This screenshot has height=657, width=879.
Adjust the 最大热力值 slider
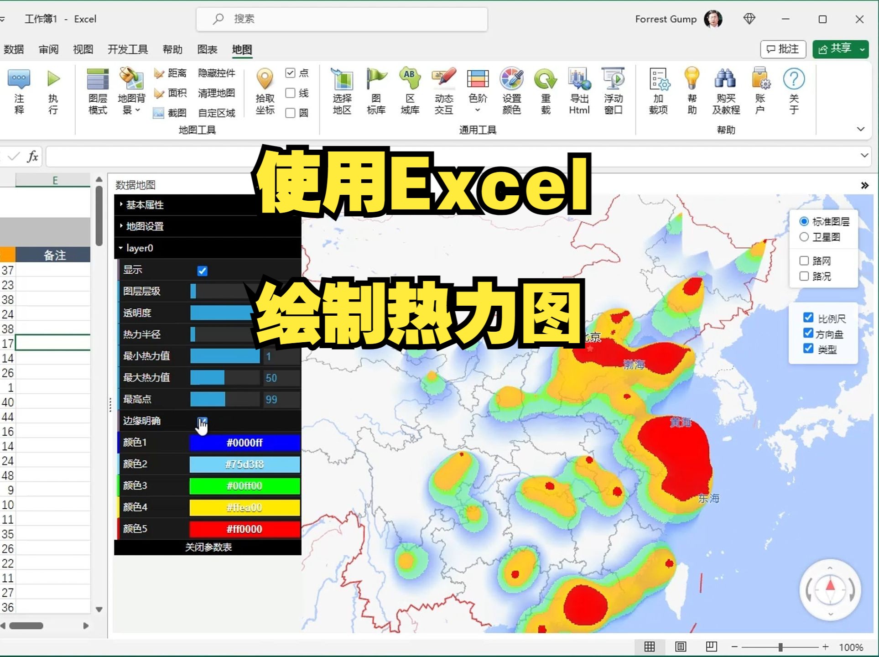[x=225, y=377]
